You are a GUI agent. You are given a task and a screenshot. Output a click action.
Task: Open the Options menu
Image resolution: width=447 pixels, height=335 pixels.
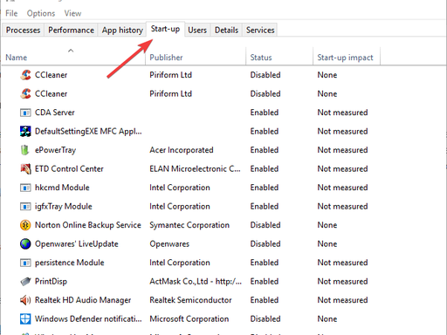41,13
